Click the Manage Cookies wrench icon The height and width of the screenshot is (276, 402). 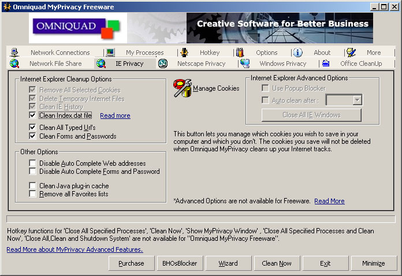(183, 88)
